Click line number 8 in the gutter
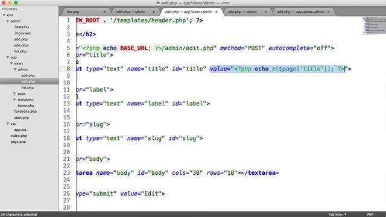The image size is (386, 217). tap(68, 69)
